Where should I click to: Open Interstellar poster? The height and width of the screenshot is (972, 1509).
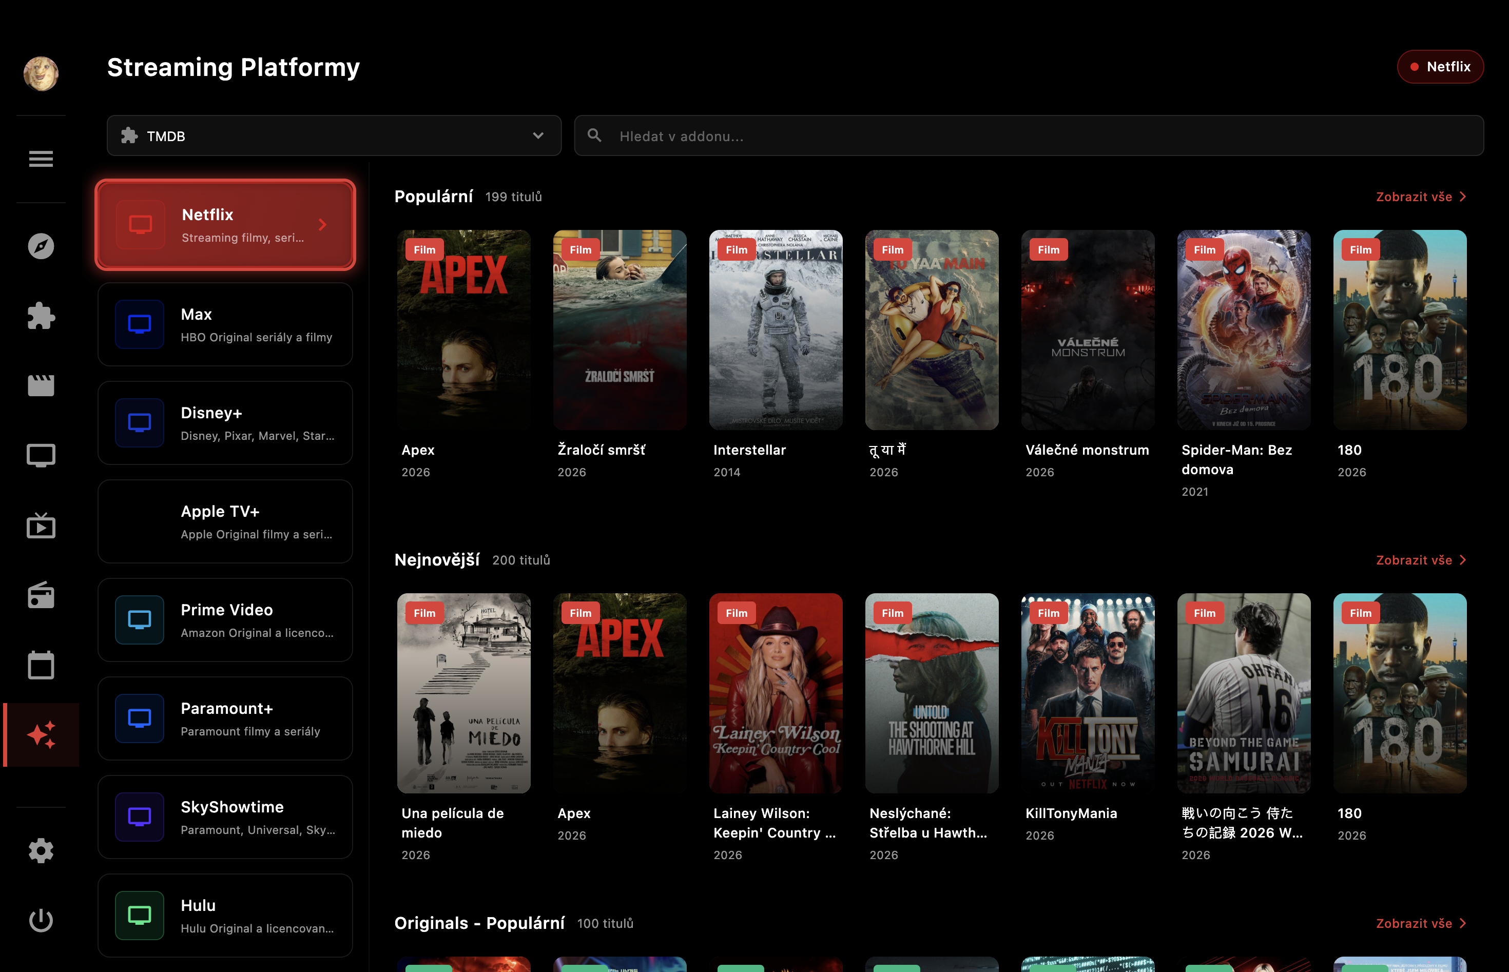coord(776,329)
